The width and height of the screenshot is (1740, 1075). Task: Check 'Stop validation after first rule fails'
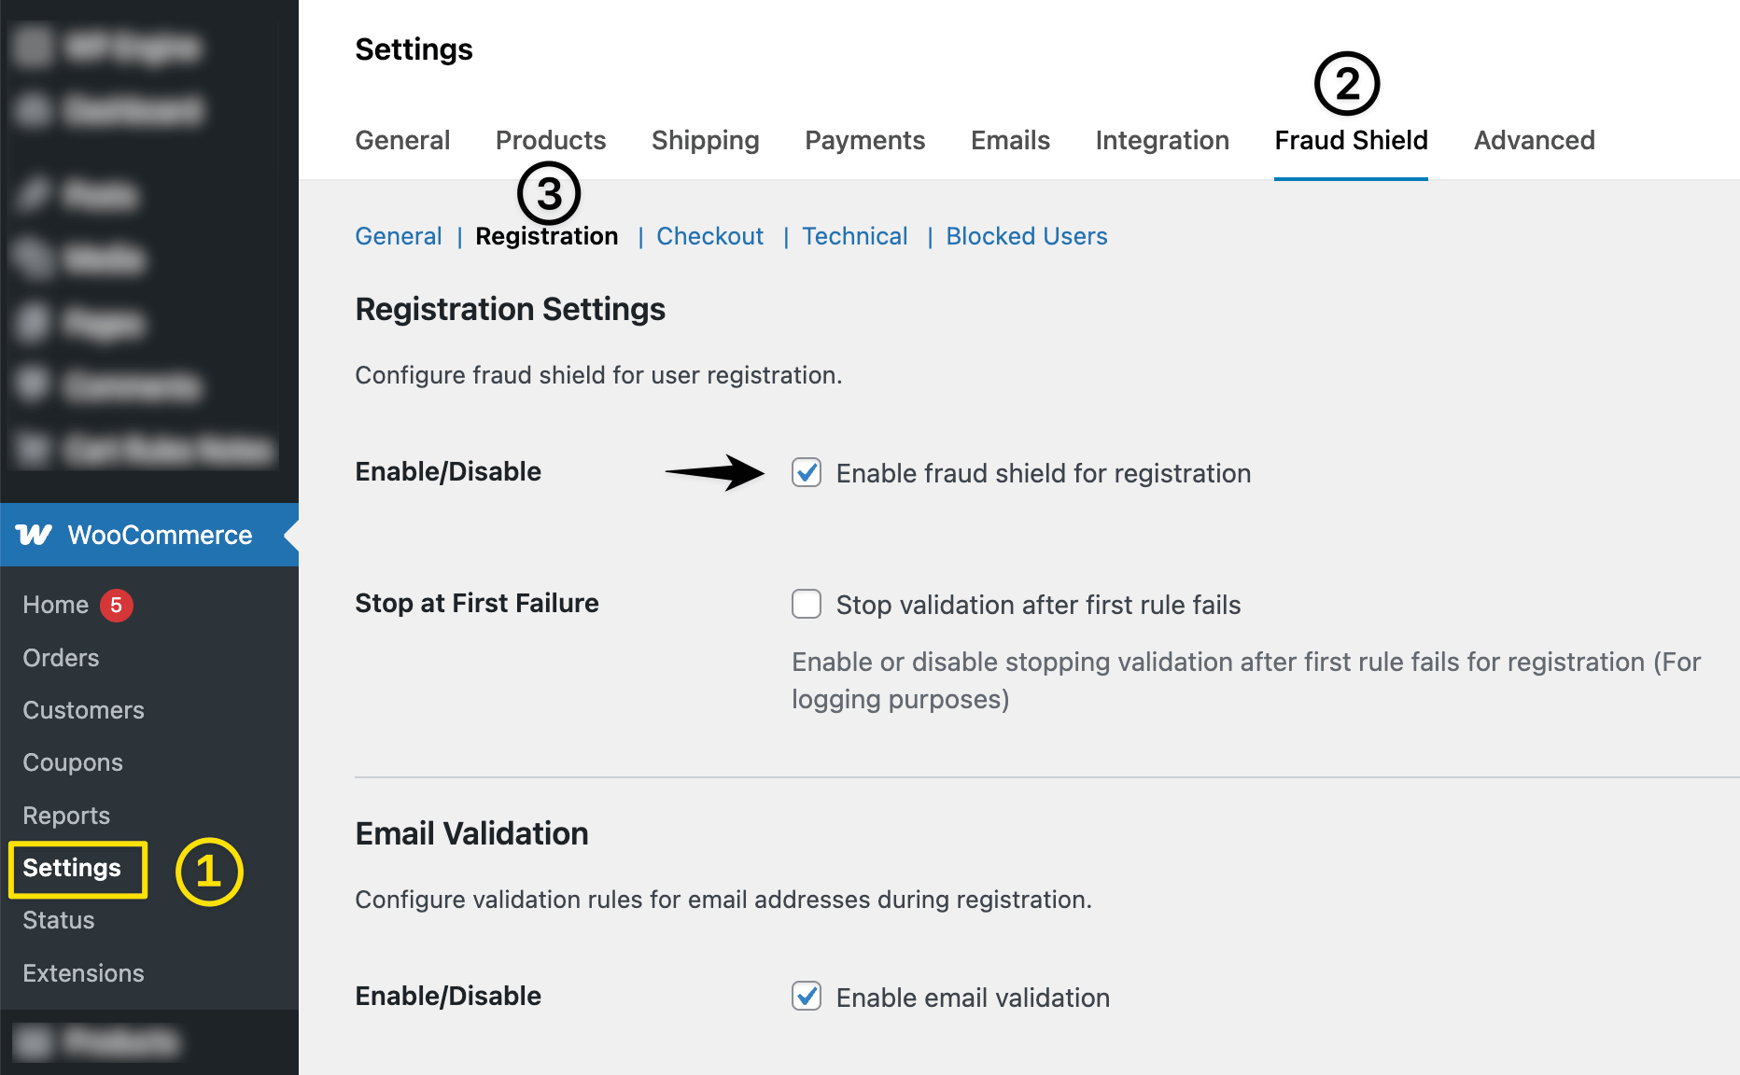pyautogui.click(x=807, y=605)
